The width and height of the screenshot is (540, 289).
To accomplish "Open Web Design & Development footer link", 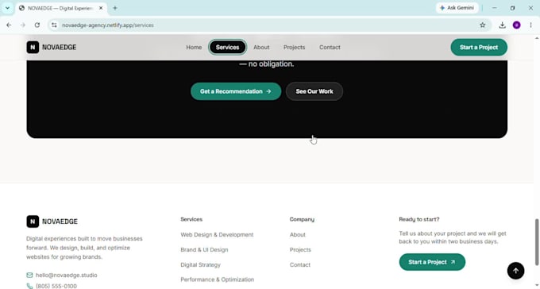I will tap(217, 234).
